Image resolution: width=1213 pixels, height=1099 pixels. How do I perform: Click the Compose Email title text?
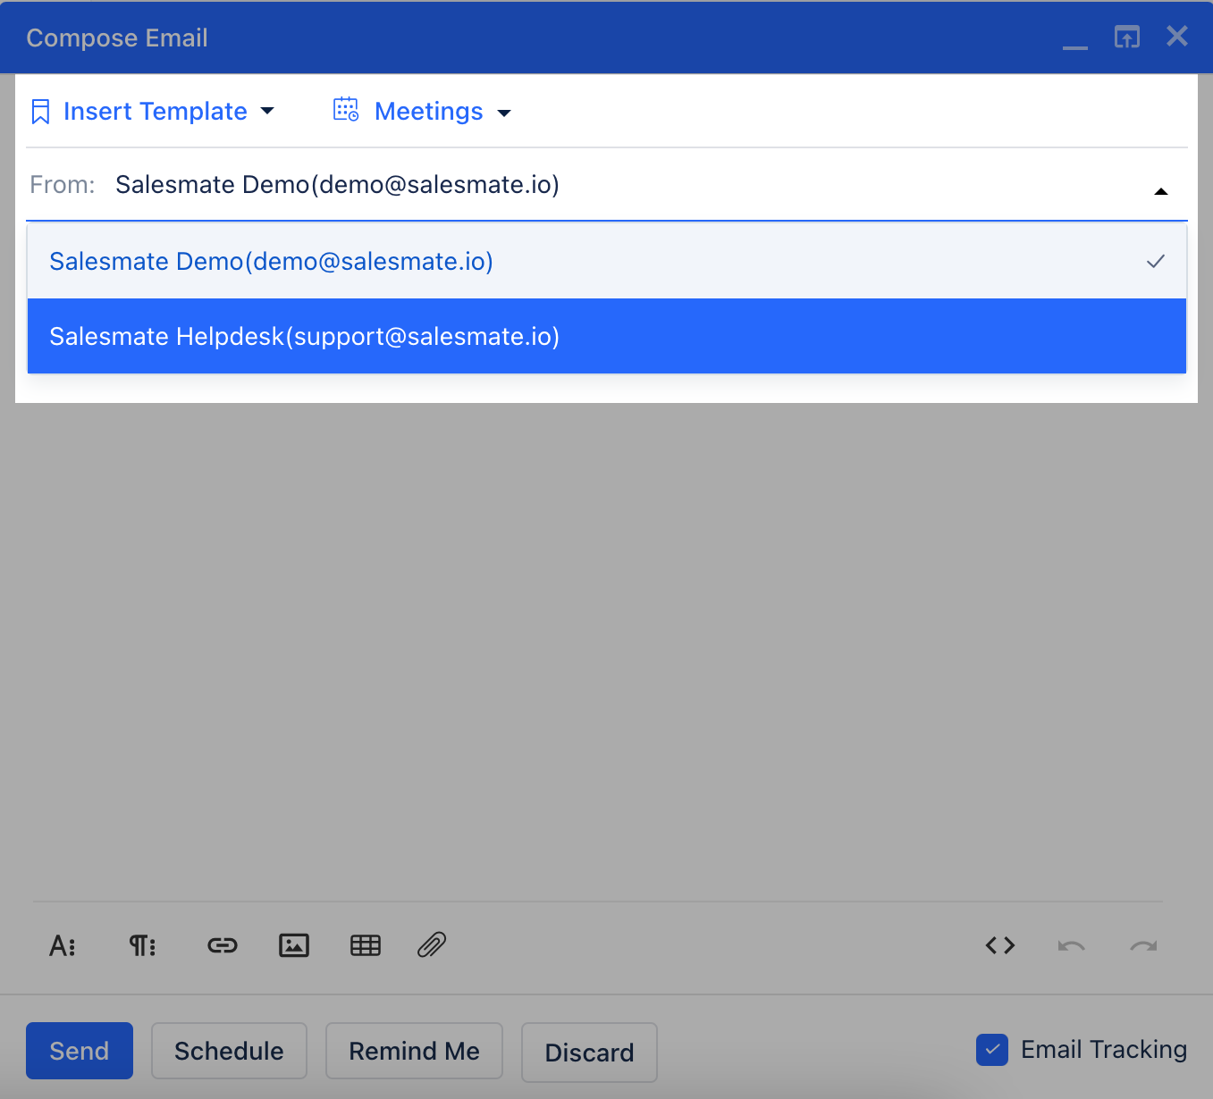coord(117,38)
